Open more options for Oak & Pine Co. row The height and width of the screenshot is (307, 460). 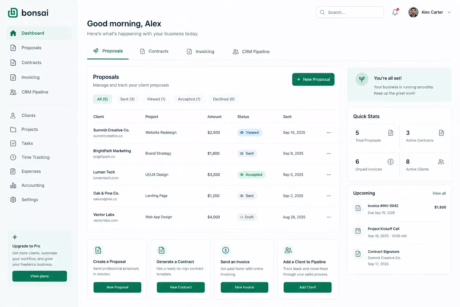point(329,196)
